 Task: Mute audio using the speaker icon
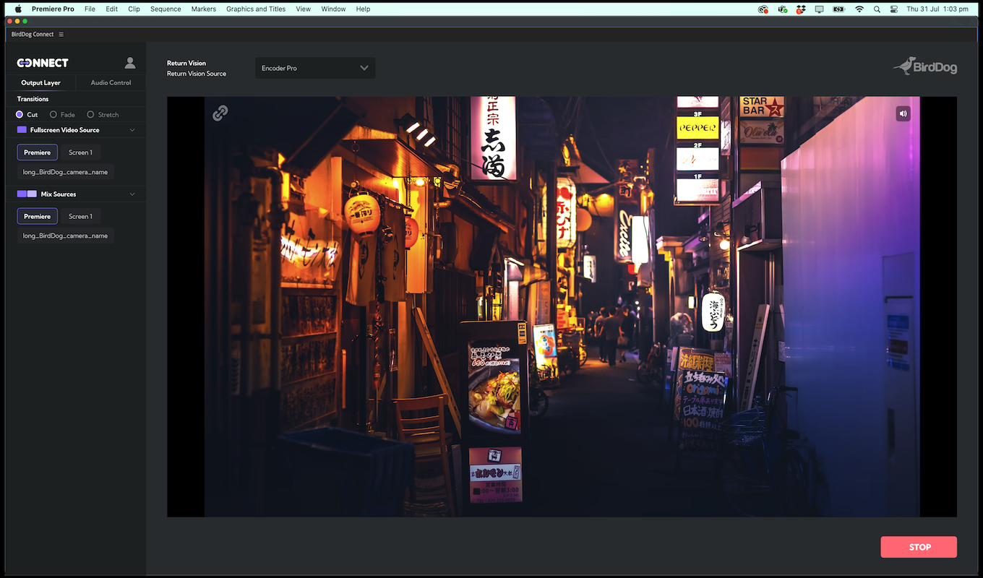point(903,113)
